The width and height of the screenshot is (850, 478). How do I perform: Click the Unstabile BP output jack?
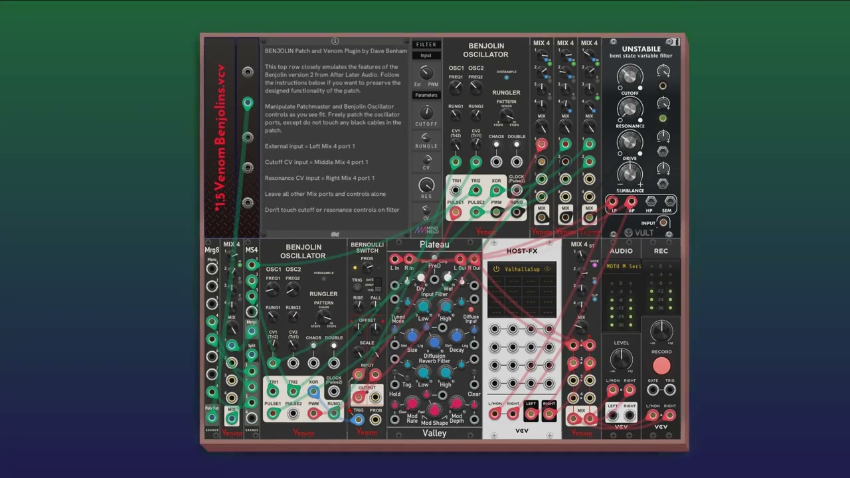coord(632,201)
